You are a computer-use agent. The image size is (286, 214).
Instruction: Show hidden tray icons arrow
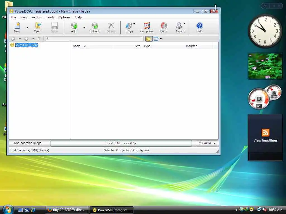click(x=236, y=210)
